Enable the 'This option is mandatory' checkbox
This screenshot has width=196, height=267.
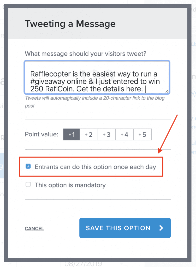coord(28,184)
